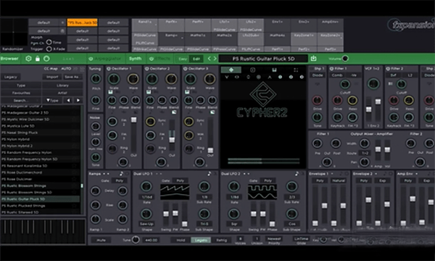Click the Hold button

(x=181, y=240)
